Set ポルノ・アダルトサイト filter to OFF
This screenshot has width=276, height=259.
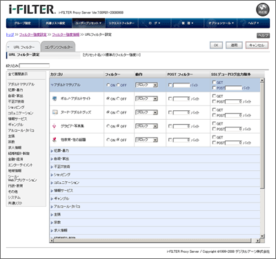coord(118,99)
